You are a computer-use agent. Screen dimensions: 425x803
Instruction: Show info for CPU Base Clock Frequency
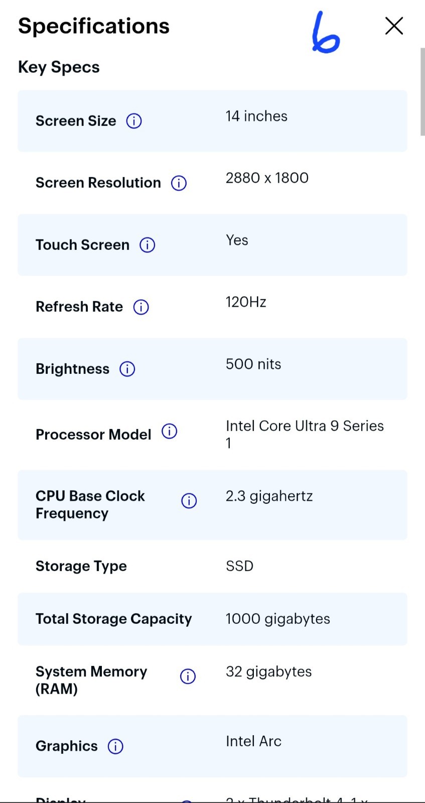(189, 500)
